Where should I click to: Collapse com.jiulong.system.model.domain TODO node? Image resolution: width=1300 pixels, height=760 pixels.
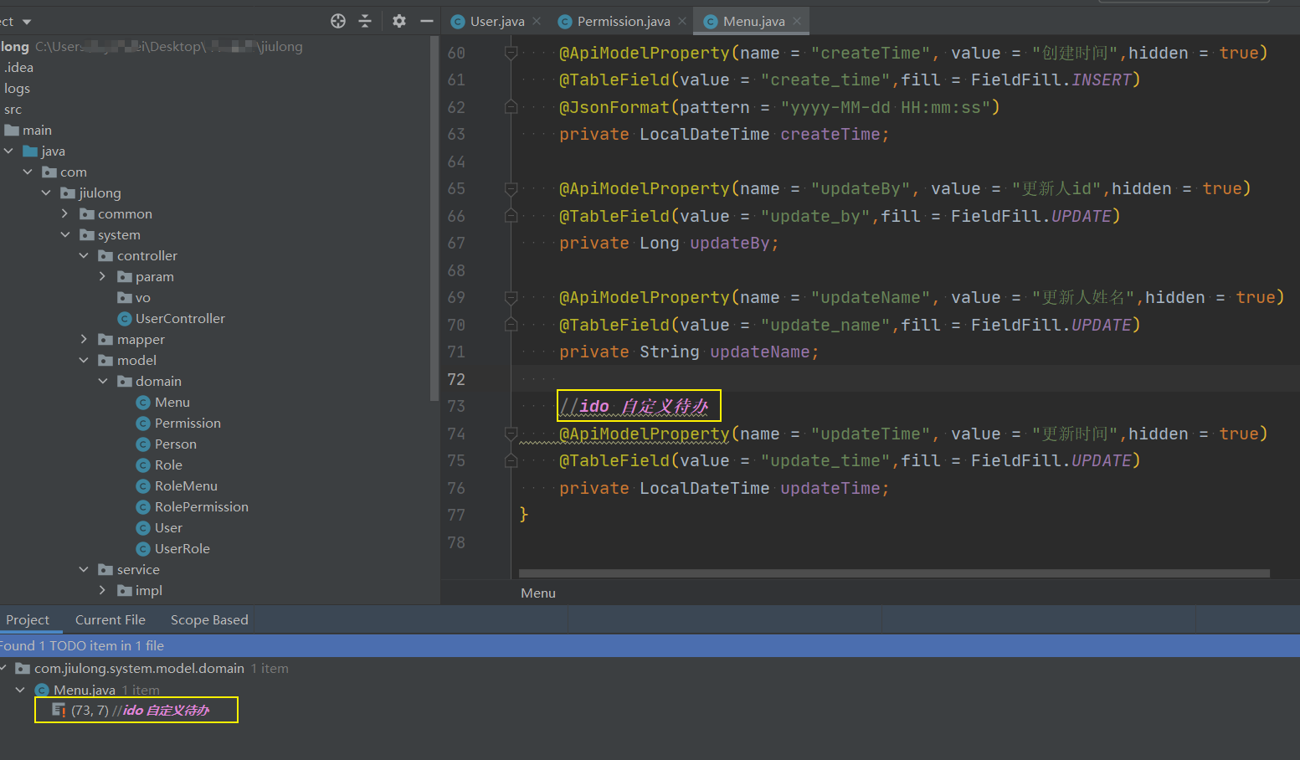pyautogui.click(x=3, y=668)
